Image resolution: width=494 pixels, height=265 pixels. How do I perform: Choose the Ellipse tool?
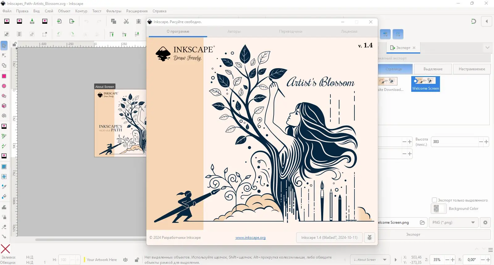[4, 86]
